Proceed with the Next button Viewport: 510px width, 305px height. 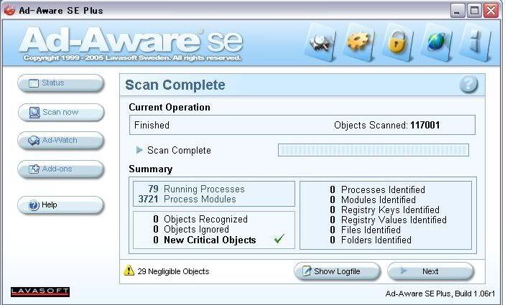pos(430,271)
